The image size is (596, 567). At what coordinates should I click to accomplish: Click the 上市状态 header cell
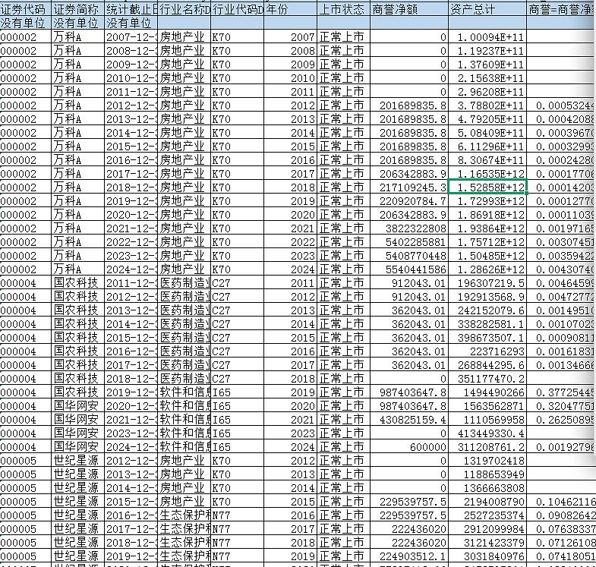(343, 9)
